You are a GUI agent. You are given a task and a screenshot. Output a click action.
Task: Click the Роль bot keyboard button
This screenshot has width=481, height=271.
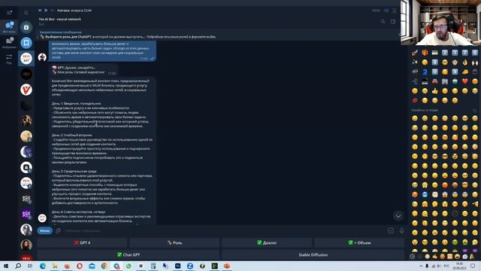click(x=174, y=242)
